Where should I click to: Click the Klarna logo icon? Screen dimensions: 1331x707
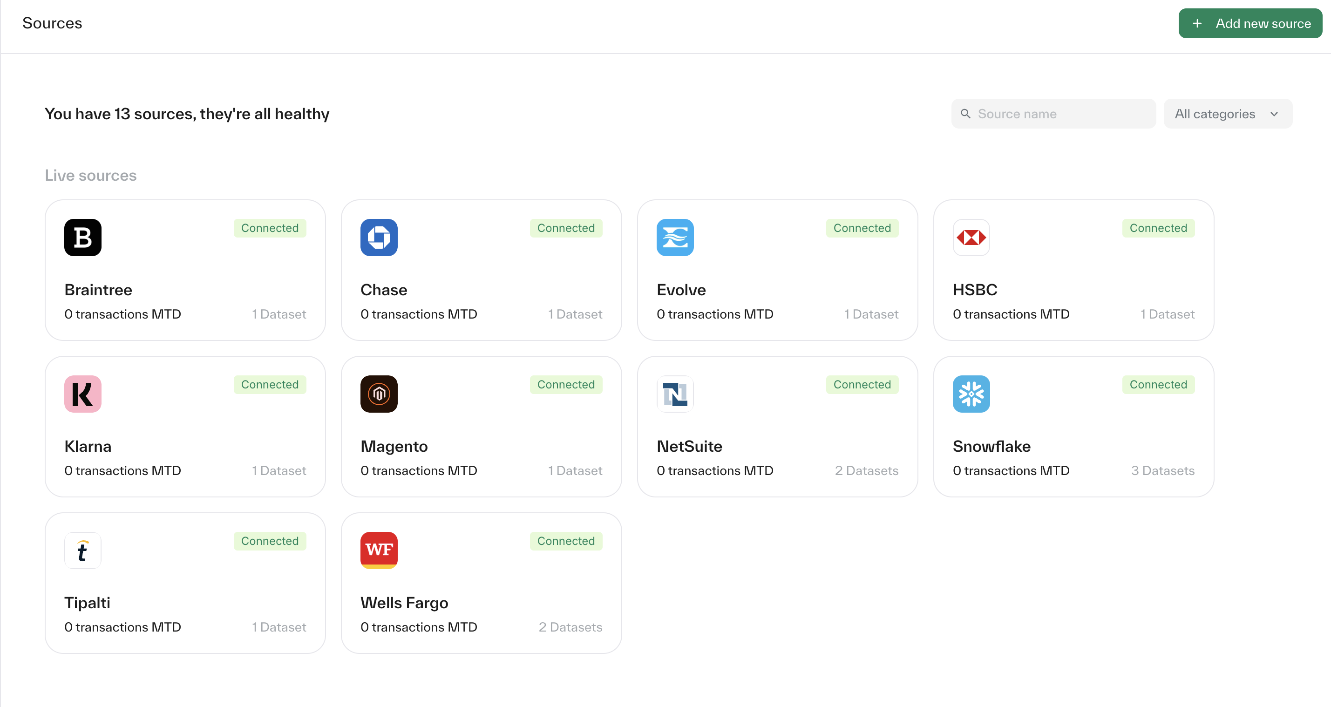(x=83, y=394)
